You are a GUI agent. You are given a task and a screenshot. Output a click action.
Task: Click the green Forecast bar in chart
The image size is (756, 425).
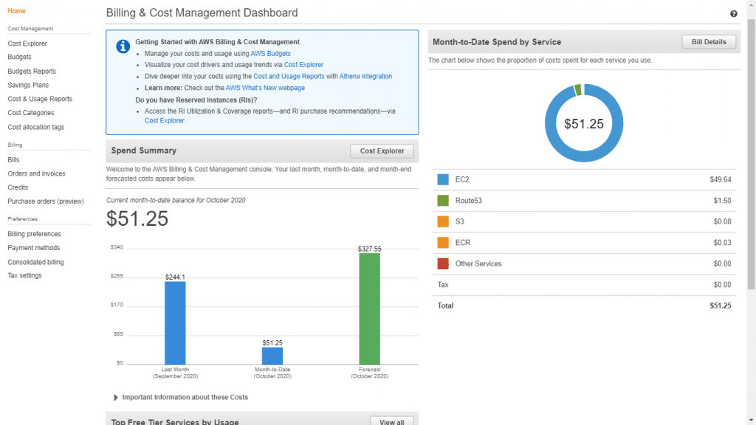pyautogui.click(x=369, y=308)
